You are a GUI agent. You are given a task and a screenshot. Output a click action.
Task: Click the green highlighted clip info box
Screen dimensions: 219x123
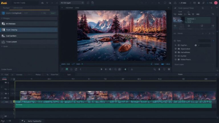pos(198,20)
